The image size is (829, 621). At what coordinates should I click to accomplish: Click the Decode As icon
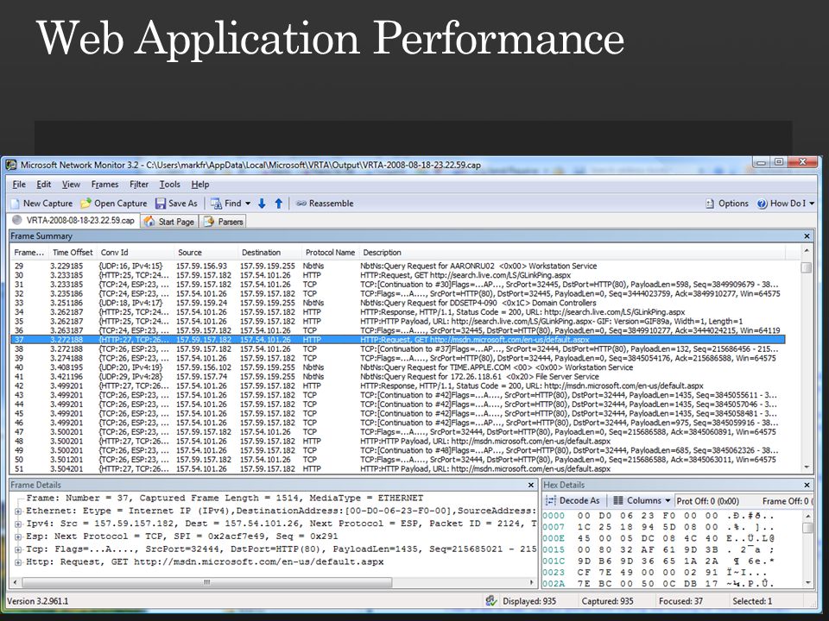tap(551, 500)
